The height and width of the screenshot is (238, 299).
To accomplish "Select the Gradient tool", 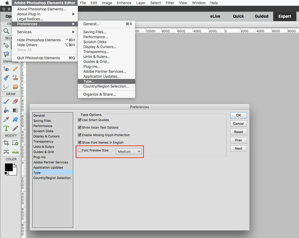I will pos(15,110).
